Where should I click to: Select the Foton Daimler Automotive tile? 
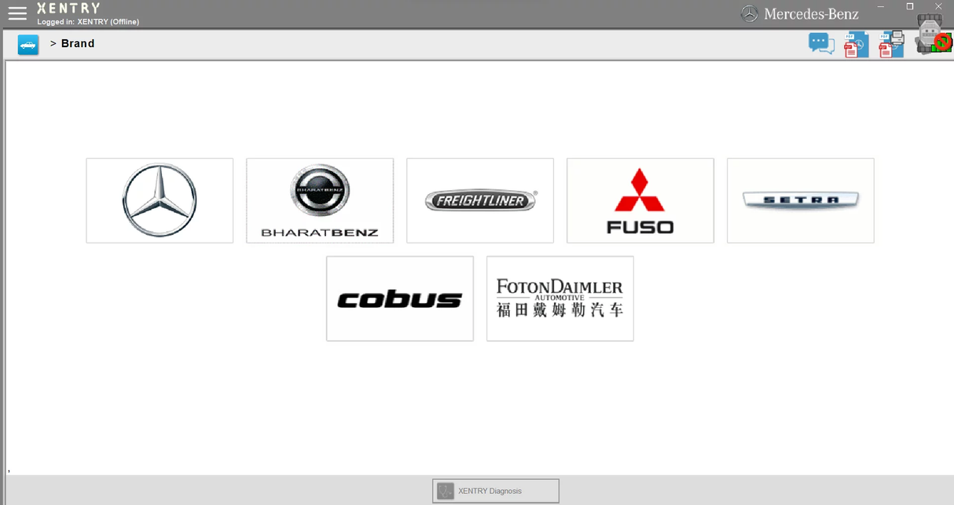(x=560, y=298)
